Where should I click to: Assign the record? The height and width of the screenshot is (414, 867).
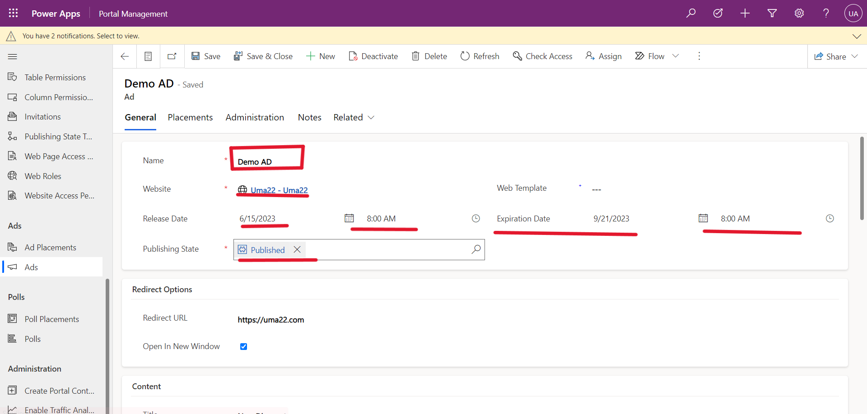pyautogui.click(x=603, y=56)
